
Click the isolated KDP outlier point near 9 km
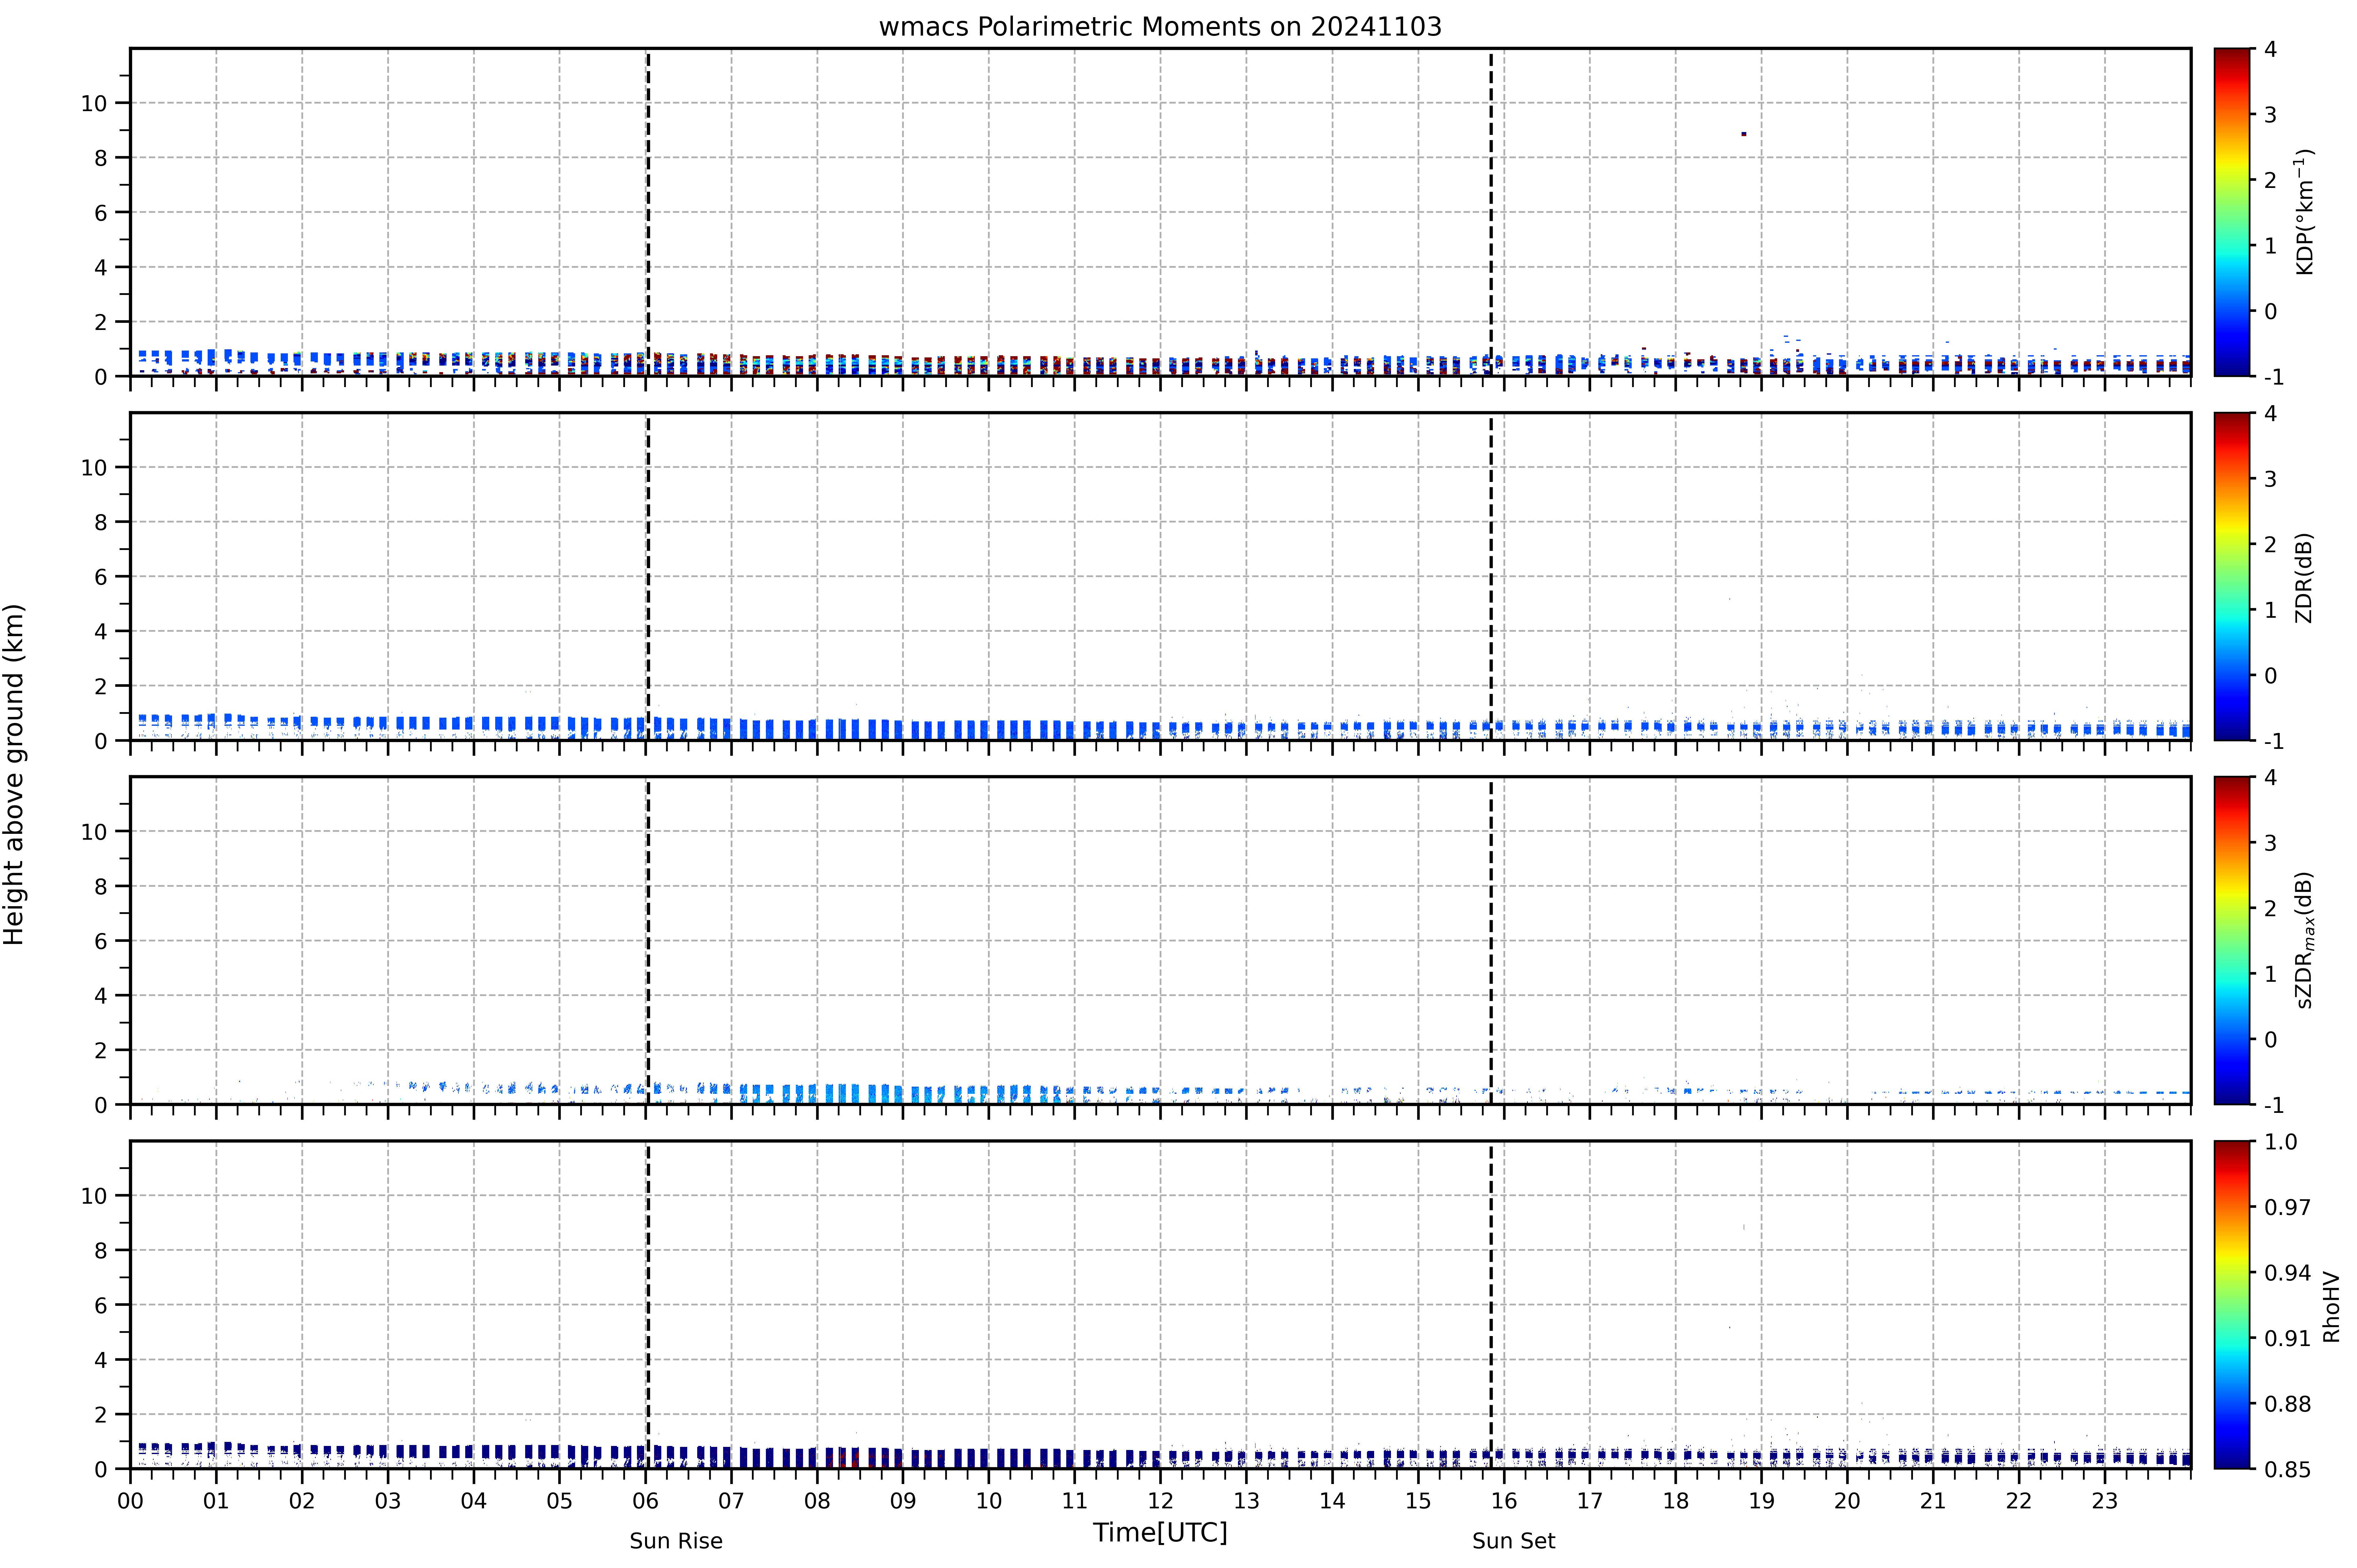coord(1744,134)
